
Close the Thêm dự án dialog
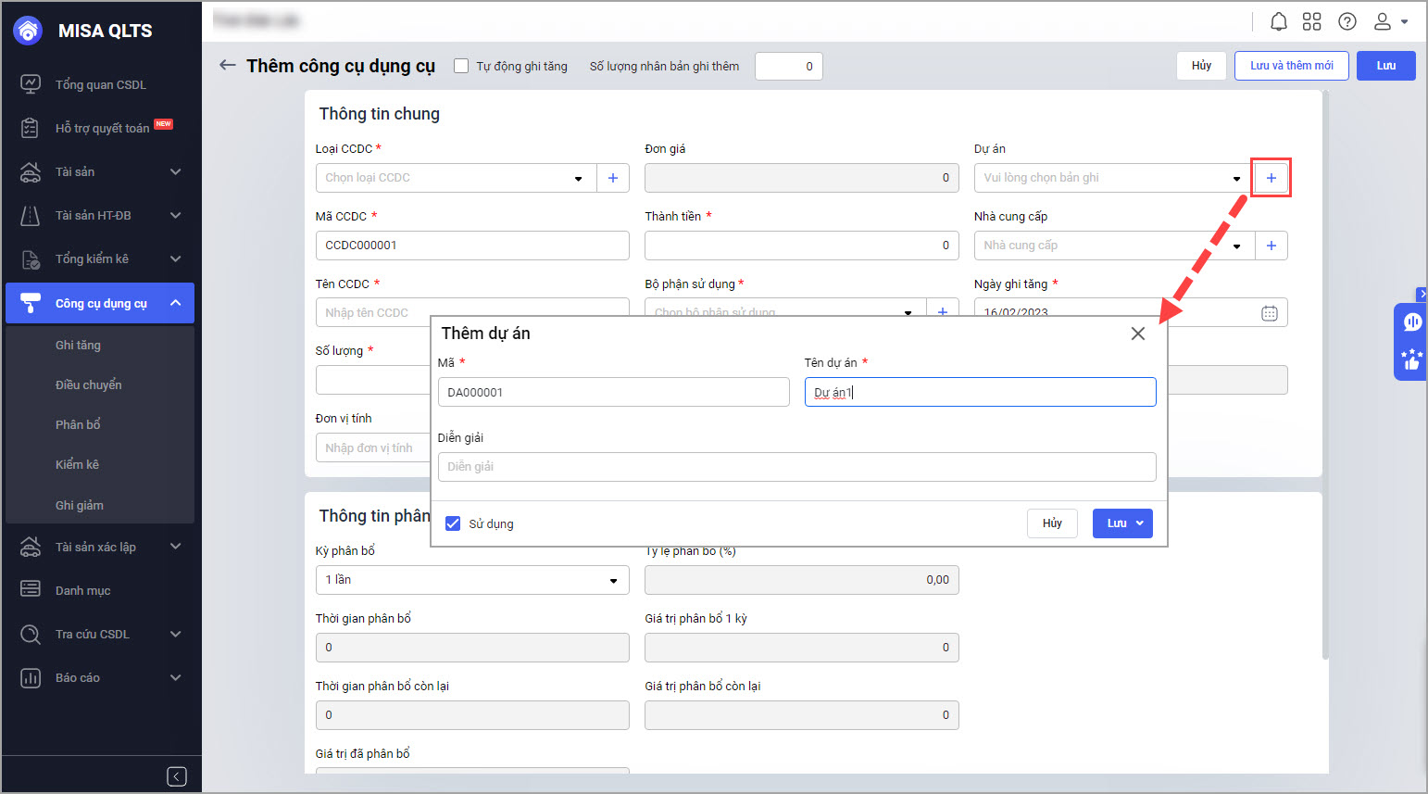(x=1138, y=334)
